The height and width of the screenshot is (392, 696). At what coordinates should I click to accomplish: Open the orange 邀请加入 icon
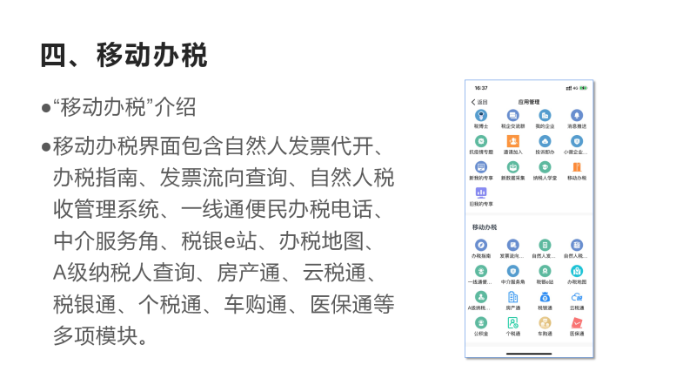(513, 141)
